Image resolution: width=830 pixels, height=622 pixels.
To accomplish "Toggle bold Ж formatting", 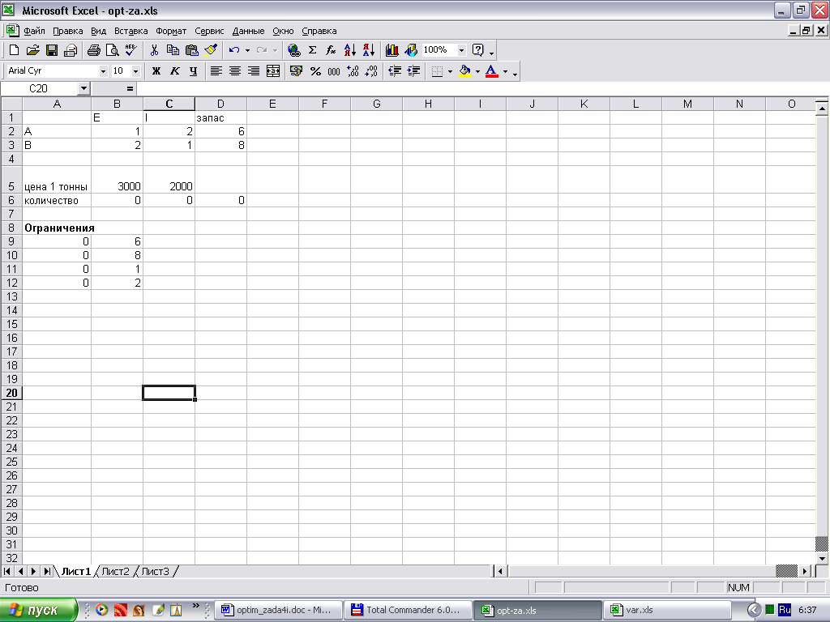I will coord(156,71).
